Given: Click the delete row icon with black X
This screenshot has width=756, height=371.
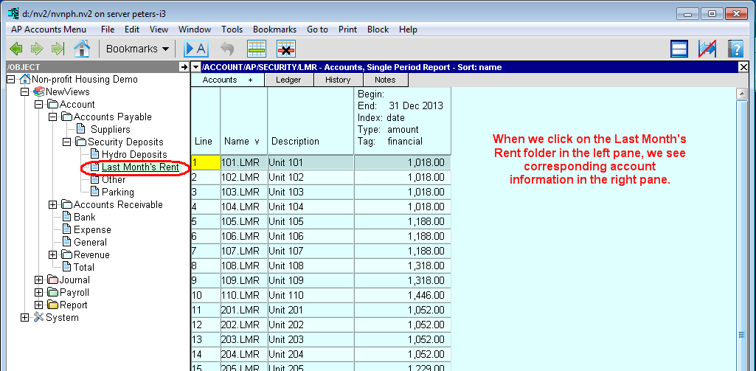Looking at the screenshot, I should point(286,49).
